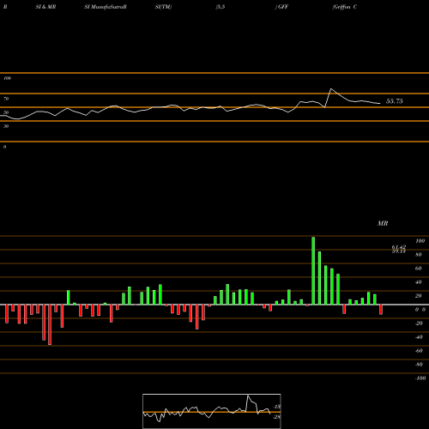Click the RSI line's spike peak
The height and width of the screenshot is (429, 429).
pyautogui.click(x=331, y=89)
